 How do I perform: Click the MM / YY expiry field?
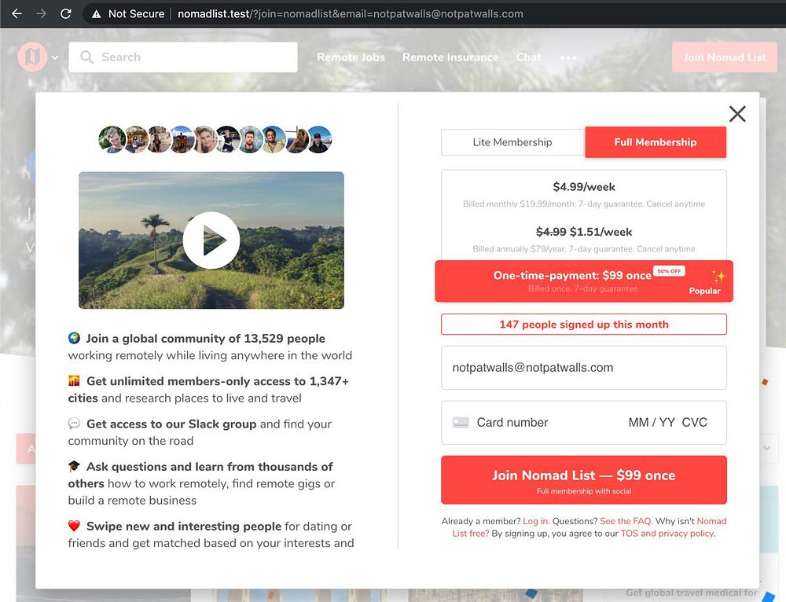click(x=651, y=423)
